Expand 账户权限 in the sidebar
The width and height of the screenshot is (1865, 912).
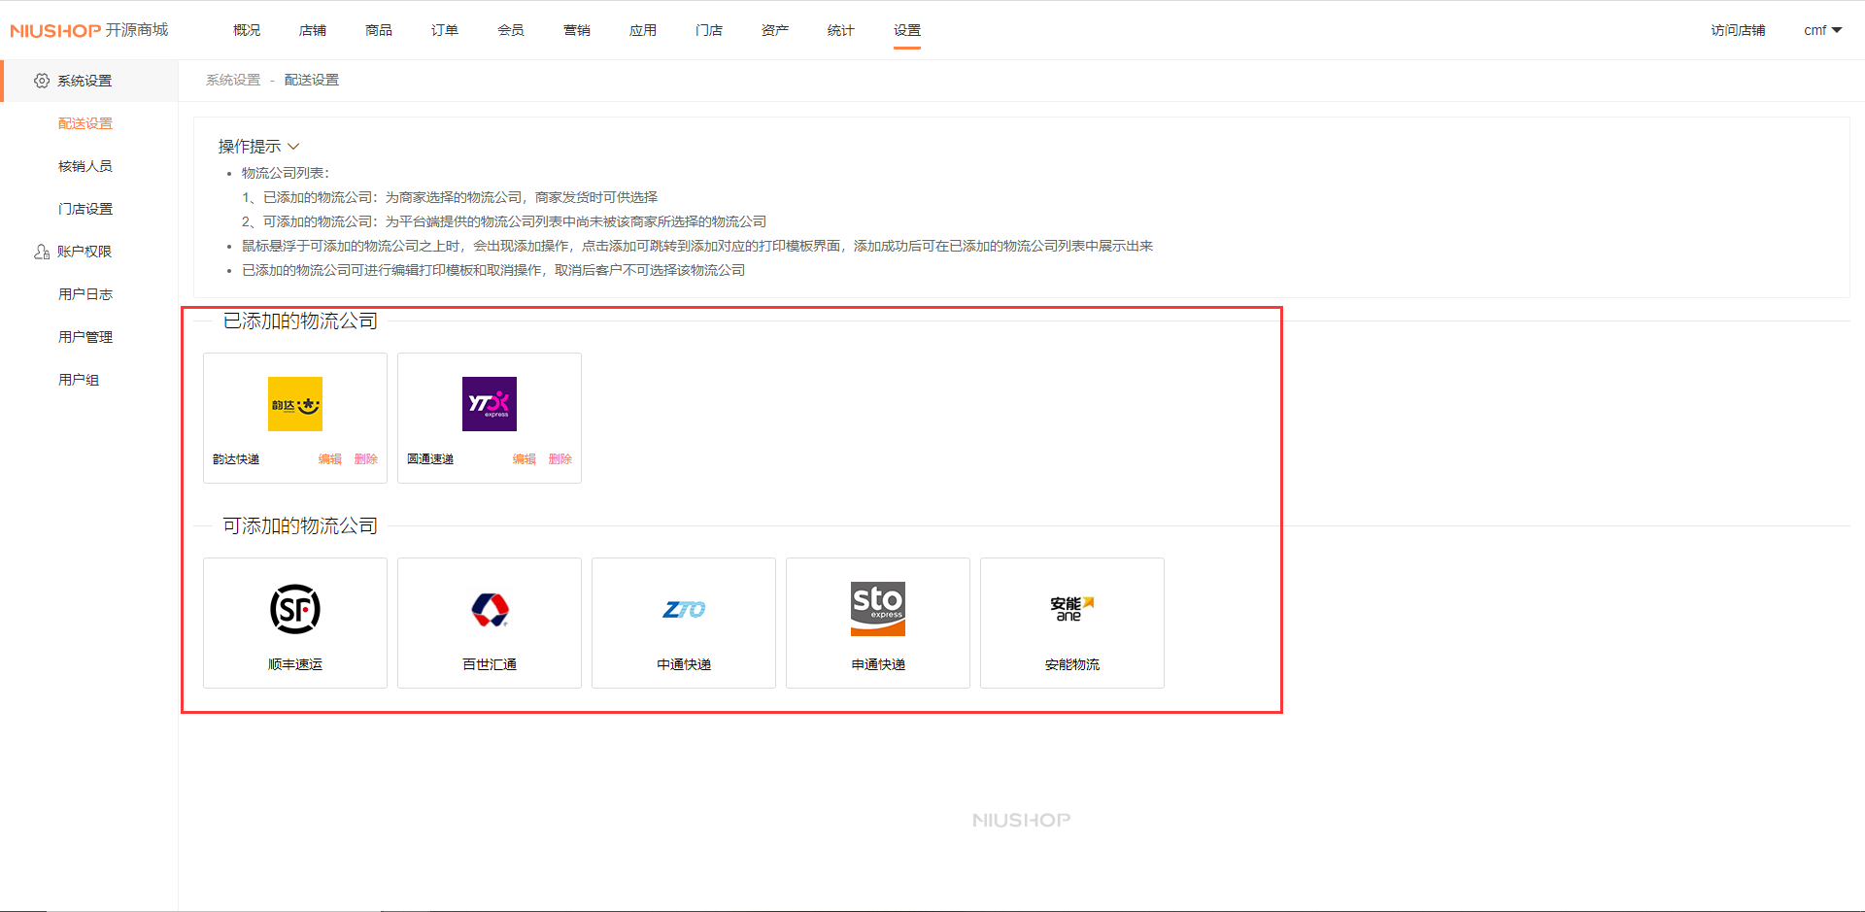(x=85, y=252)
